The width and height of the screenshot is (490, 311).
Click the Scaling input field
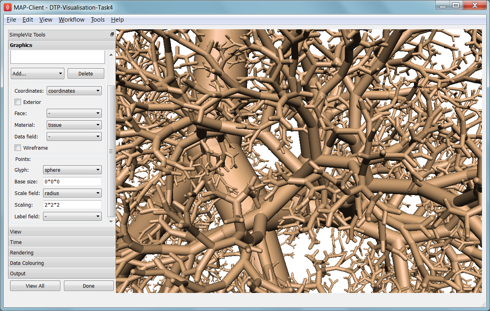click(x=72, y=205)
